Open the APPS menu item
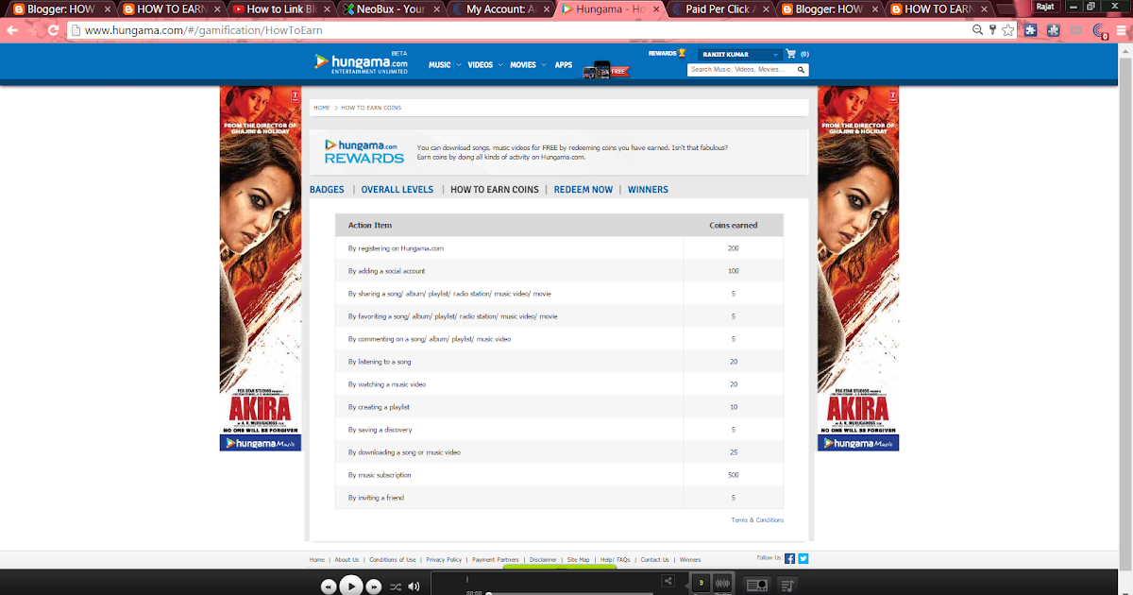This screenshot has height=595, width=1133. (564, 65)
